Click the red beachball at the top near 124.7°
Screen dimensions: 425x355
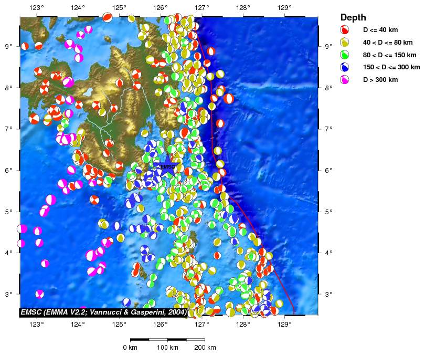[x=108, y=18]
